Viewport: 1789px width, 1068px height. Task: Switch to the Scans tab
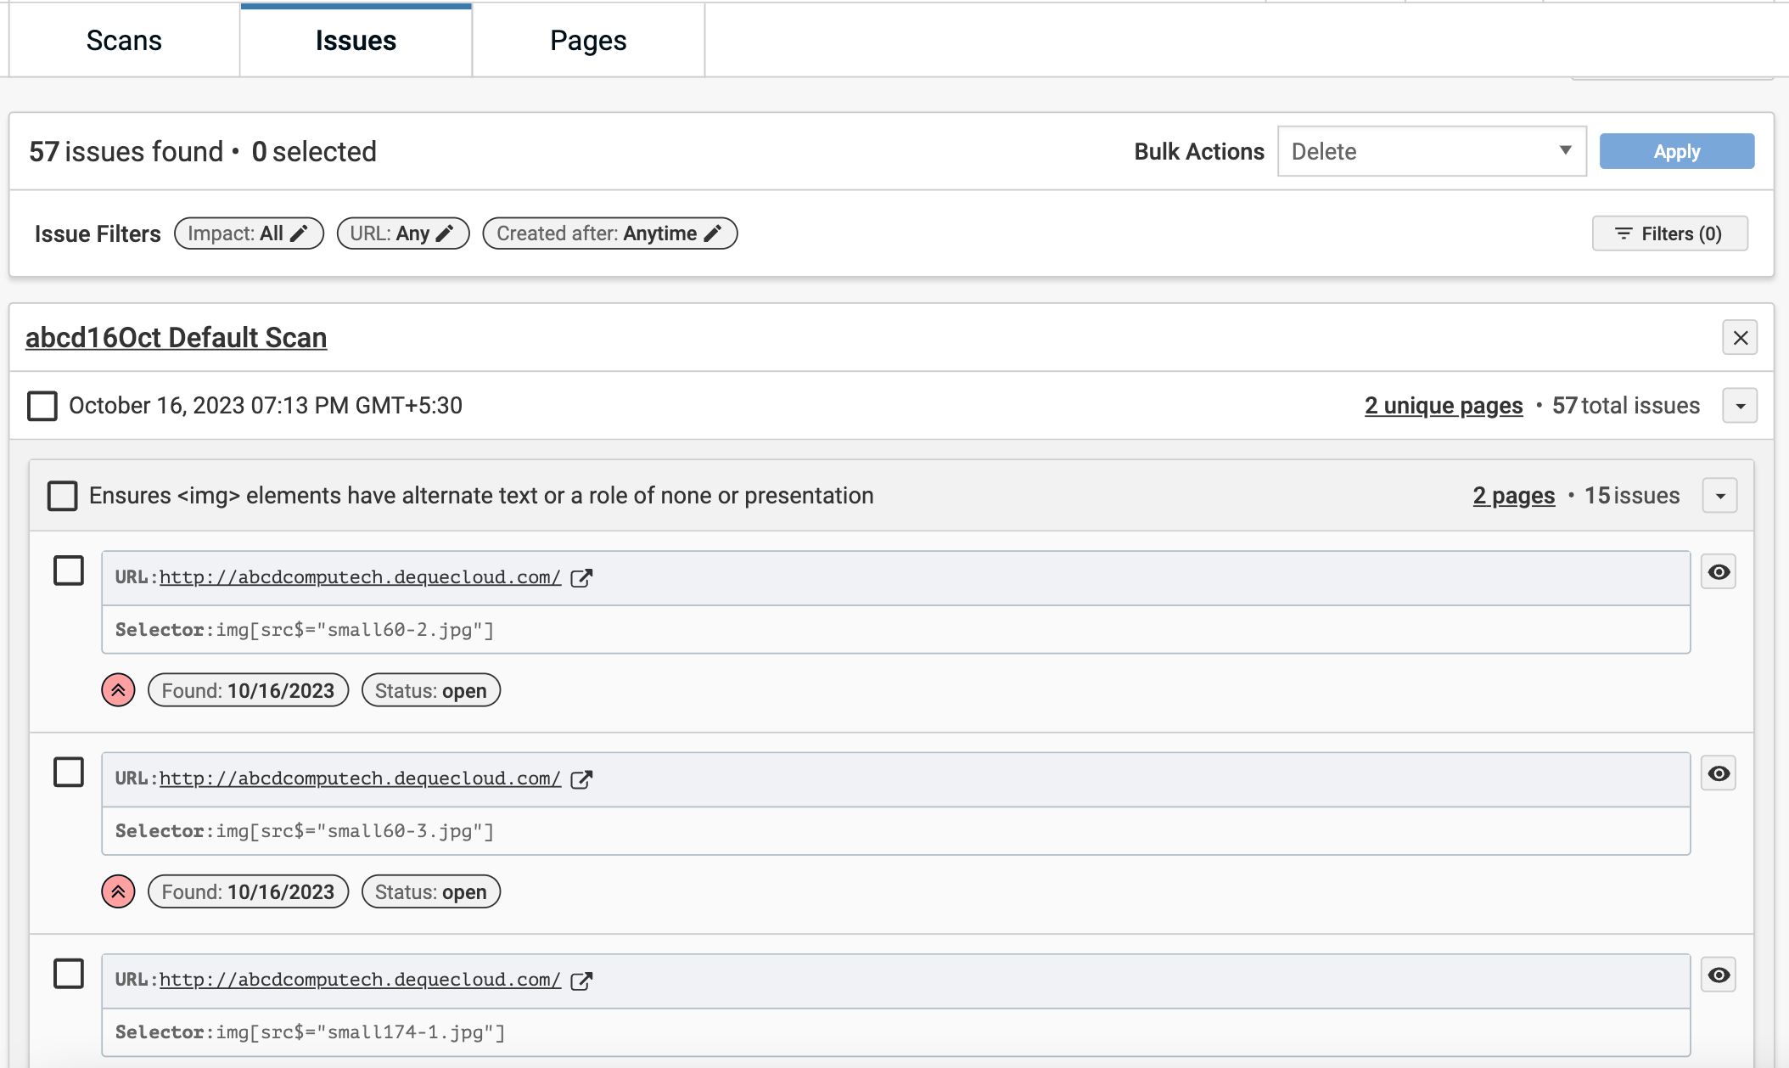point(124,40)
